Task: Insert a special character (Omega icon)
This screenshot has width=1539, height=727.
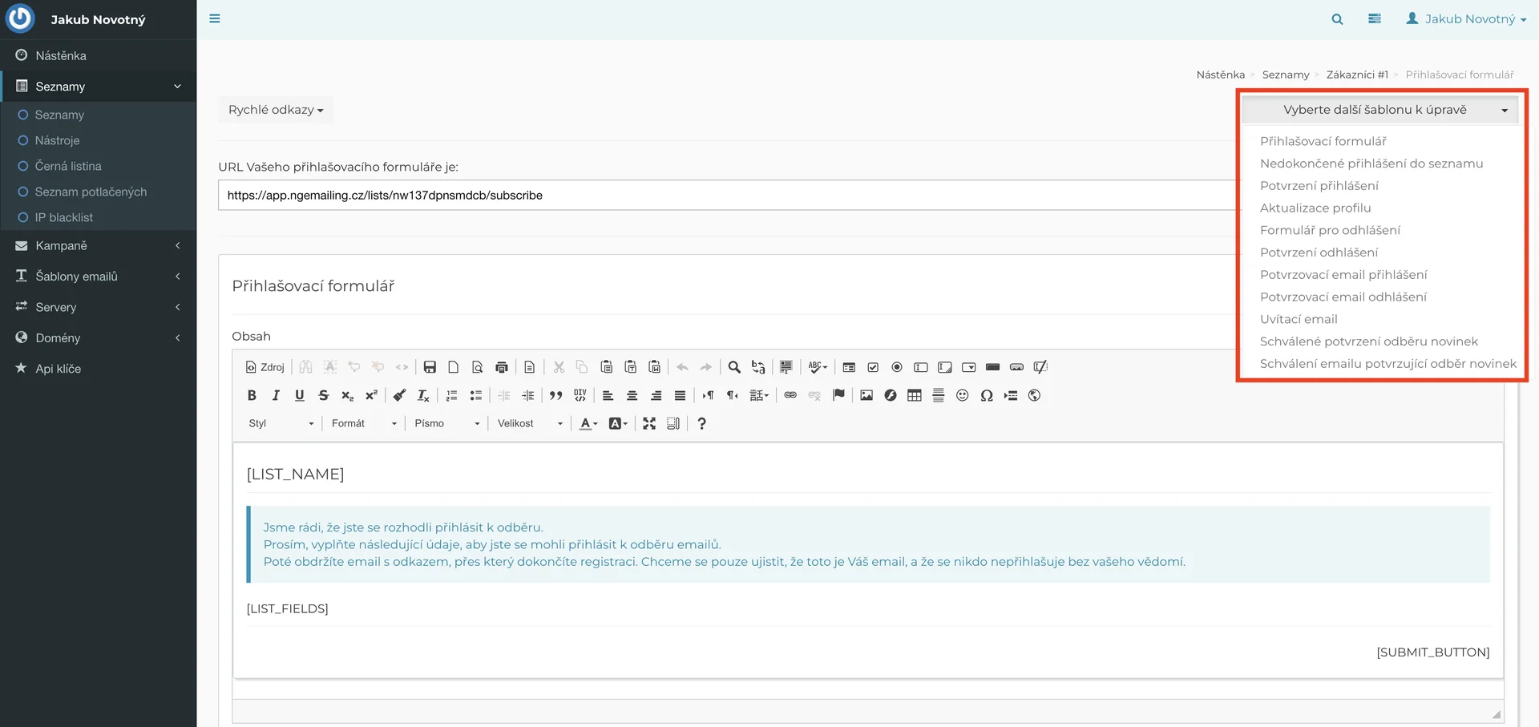Action: 987,395
